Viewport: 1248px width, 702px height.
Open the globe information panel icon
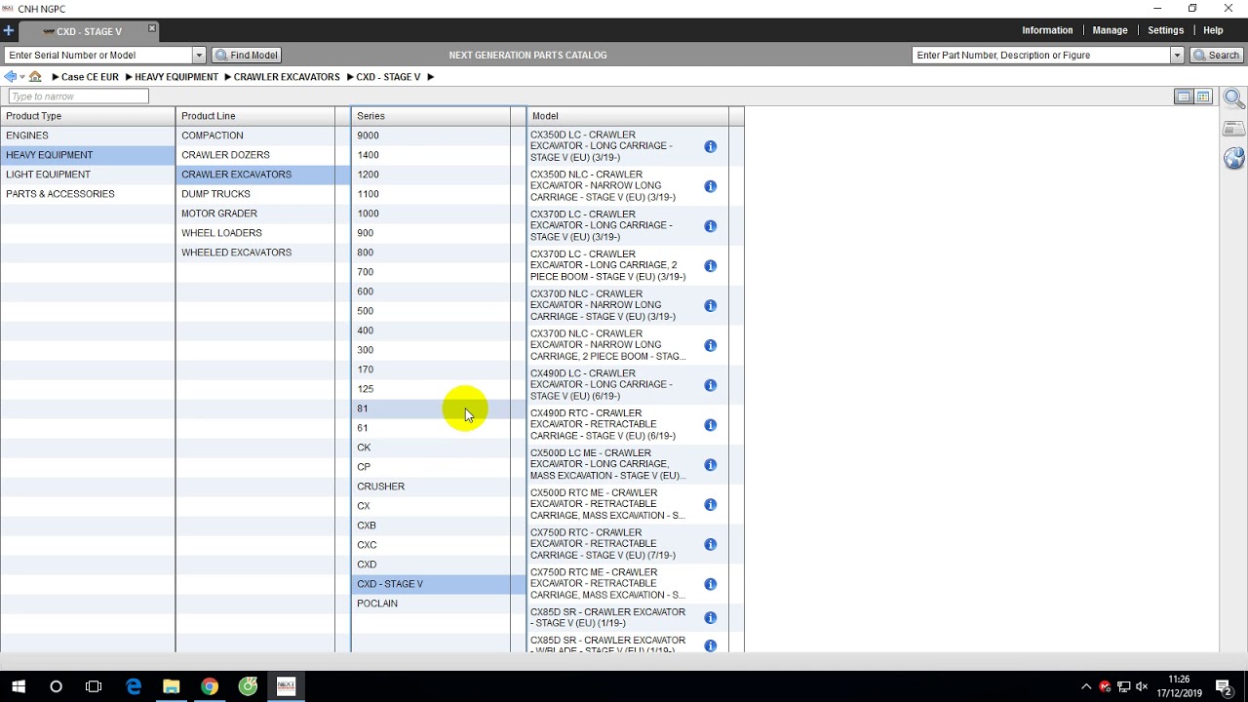pyautogui.click(x=1233, y=158)
